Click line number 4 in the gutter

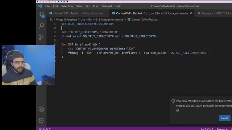click(55, 36)
